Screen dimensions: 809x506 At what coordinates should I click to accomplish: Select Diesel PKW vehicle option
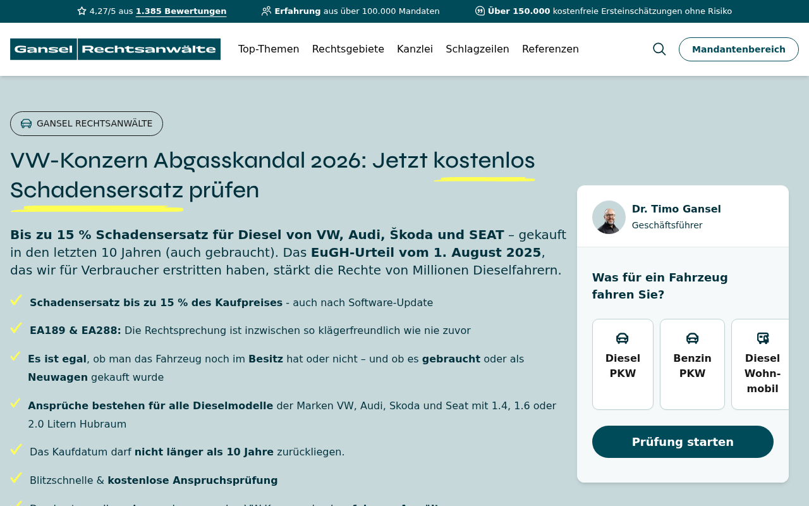click(x=623, y=364)
